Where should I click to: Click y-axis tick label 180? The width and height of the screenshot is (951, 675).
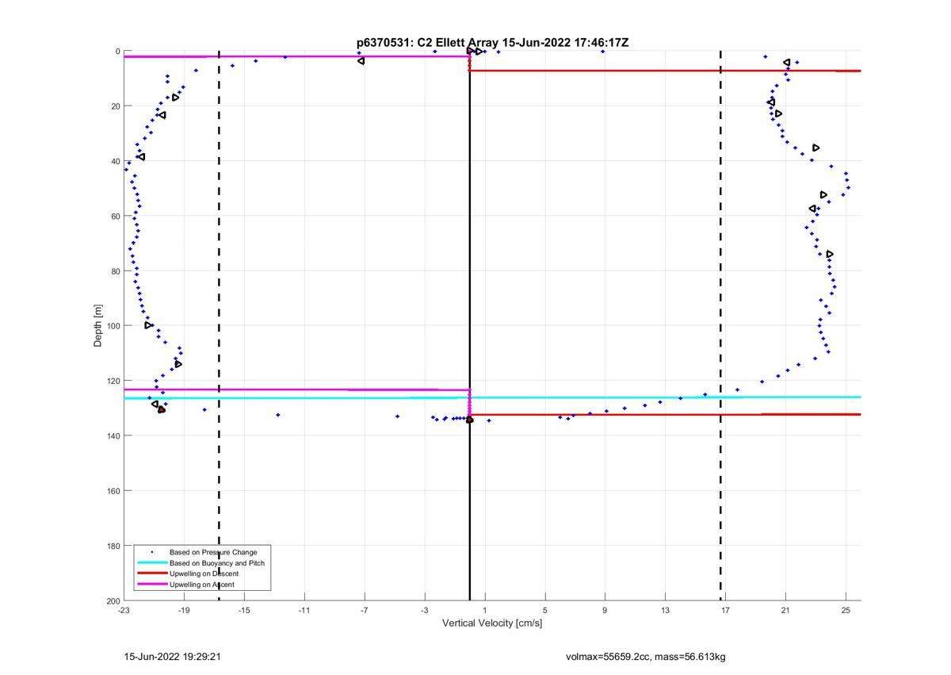click(x=113, y=546)
